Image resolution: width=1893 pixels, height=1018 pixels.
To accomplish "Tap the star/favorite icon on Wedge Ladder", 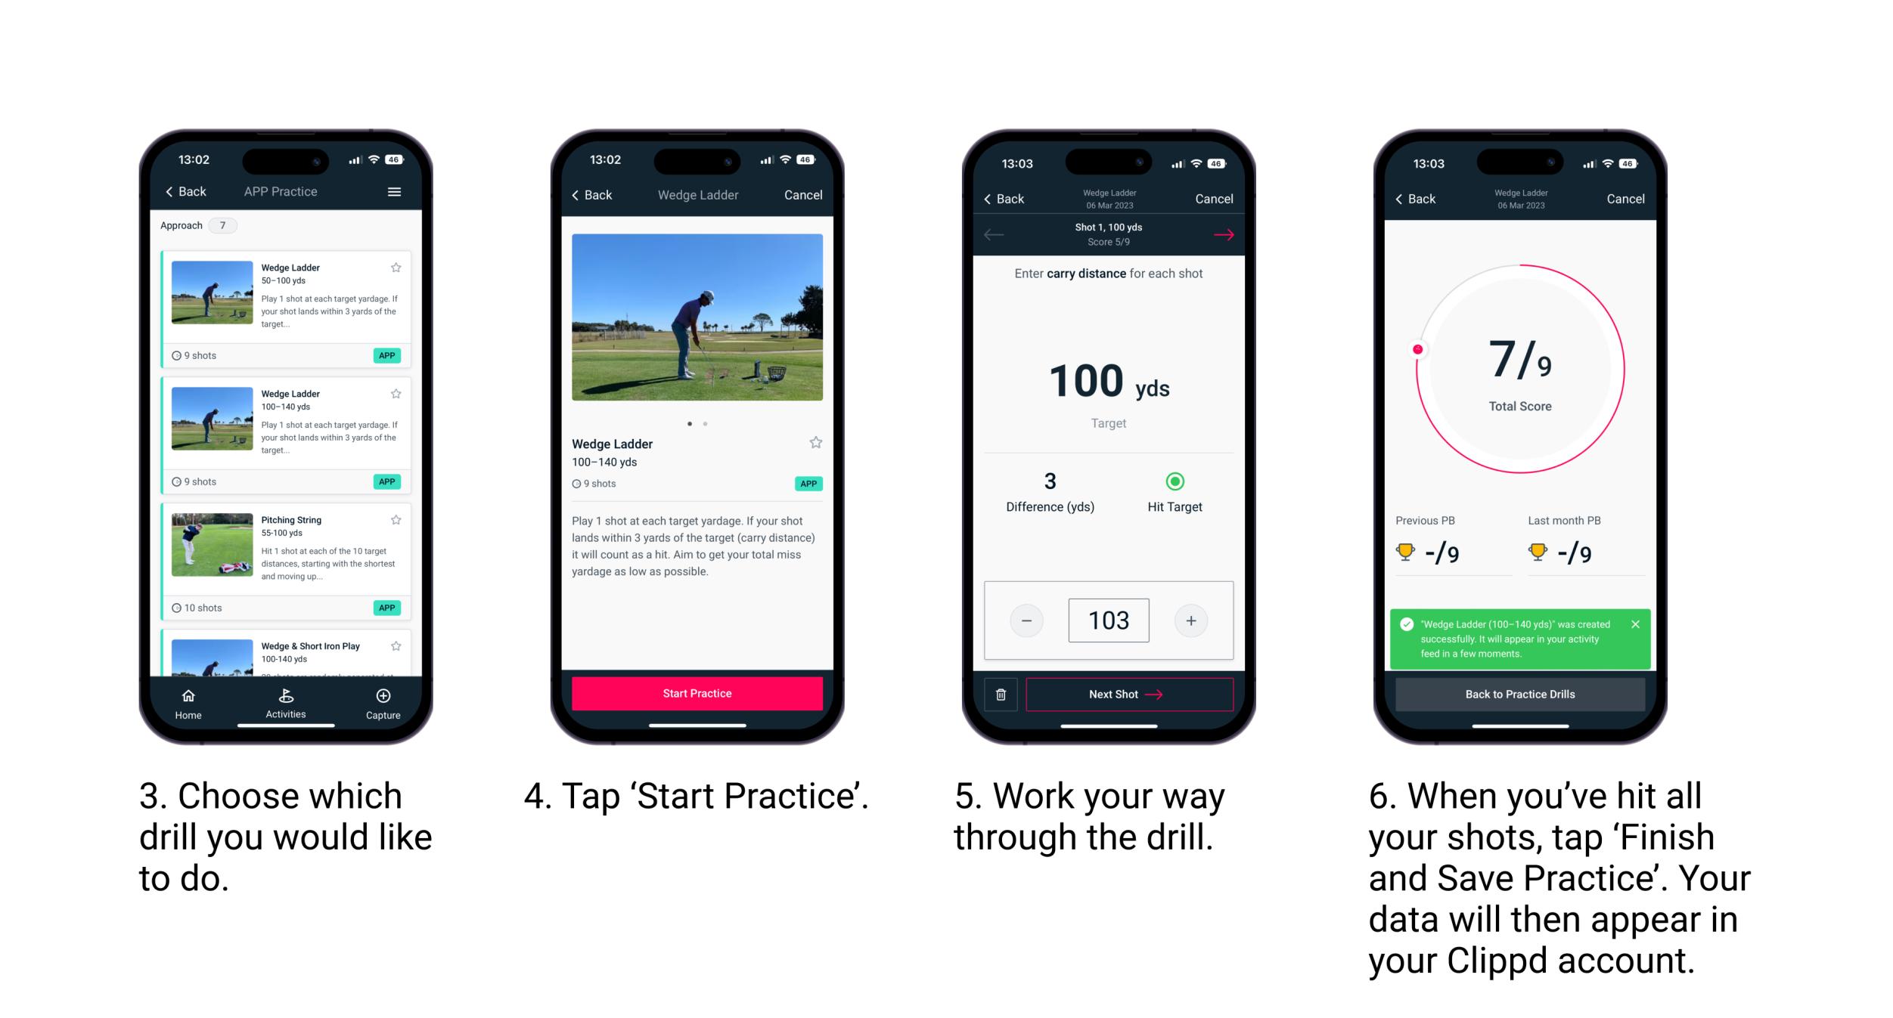I will click(400, 267).
